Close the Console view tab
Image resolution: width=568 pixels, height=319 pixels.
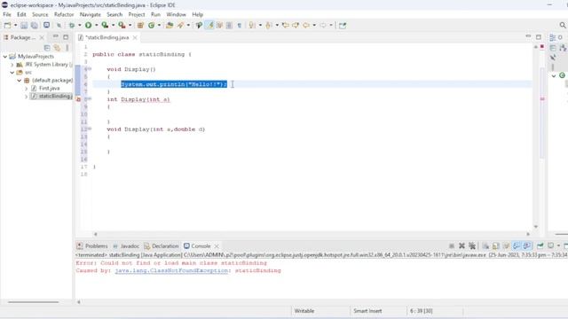coord(217,246)
